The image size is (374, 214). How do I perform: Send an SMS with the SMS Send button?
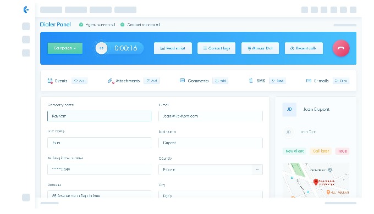tap(277, 81)
